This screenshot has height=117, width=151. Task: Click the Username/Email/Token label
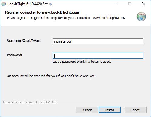point(24,40)
